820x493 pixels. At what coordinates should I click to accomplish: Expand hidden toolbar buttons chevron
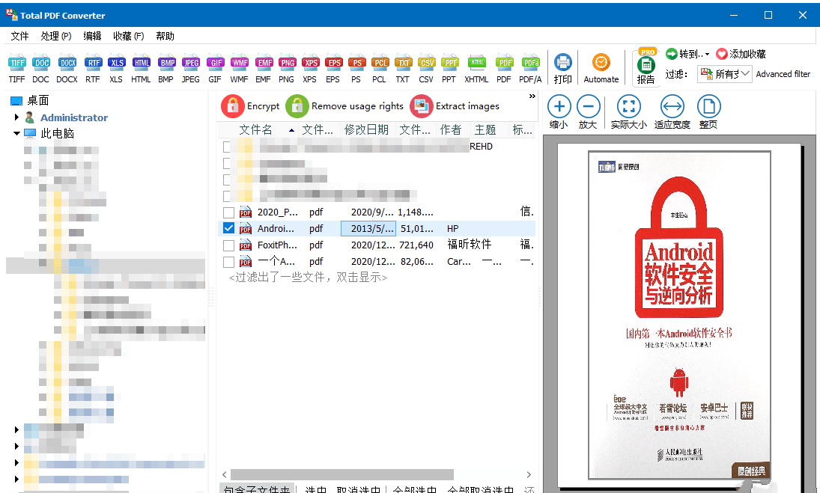click(x=532, y=96)
